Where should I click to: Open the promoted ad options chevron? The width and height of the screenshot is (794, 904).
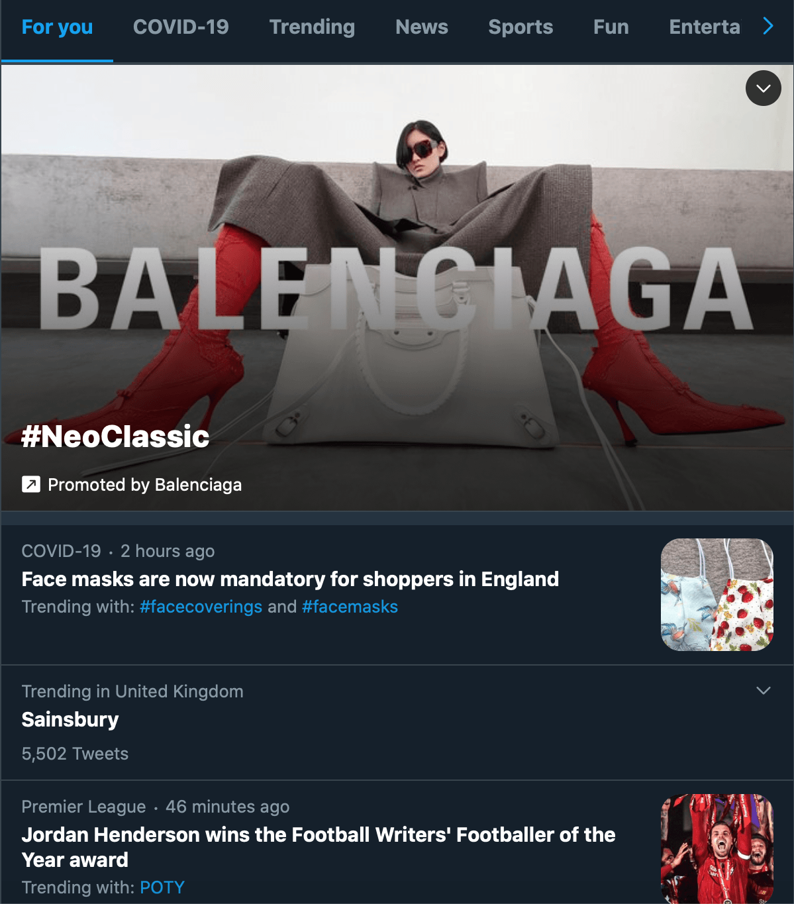764,88
